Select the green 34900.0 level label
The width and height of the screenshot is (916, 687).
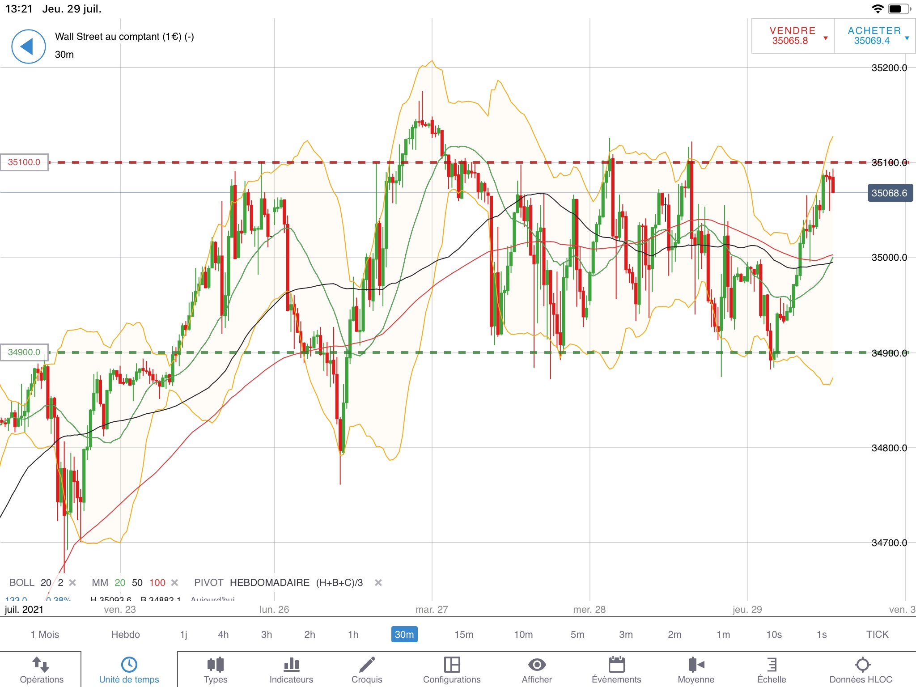pos(24,352)
